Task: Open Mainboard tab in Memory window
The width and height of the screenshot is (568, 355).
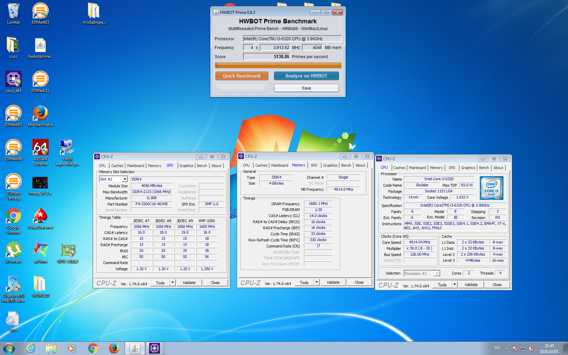Action: pos(280,165)
